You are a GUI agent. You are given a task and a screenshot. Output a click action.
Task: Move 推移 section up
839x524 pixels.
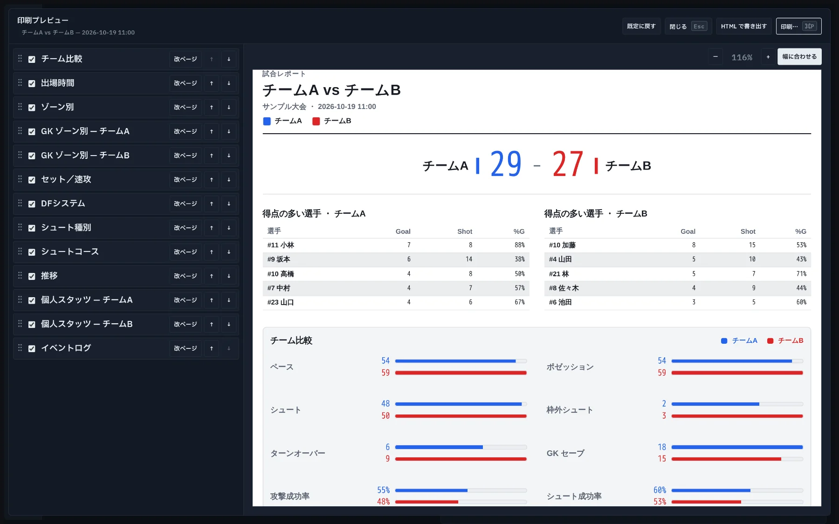click(212, 276)
